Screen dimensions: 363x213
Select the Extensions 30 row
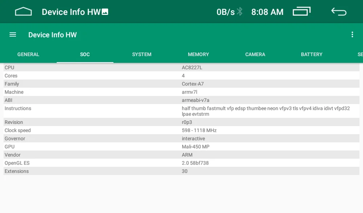[x=181, y=171]
